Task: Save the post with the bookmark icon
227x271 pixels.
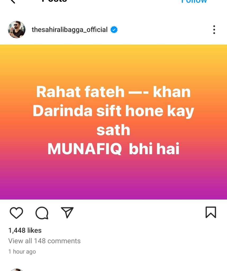Action: [x=211, y=212]
